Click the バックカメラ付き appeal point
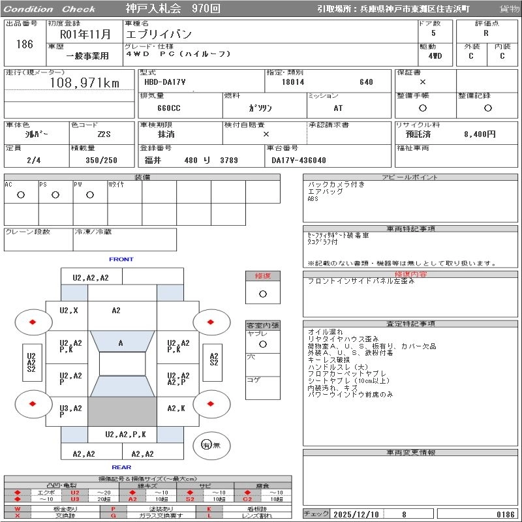This screenshot has height=522, width=522. [336, 184]
